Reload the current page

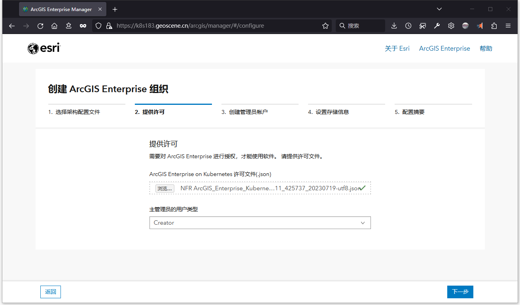[40, 26]
